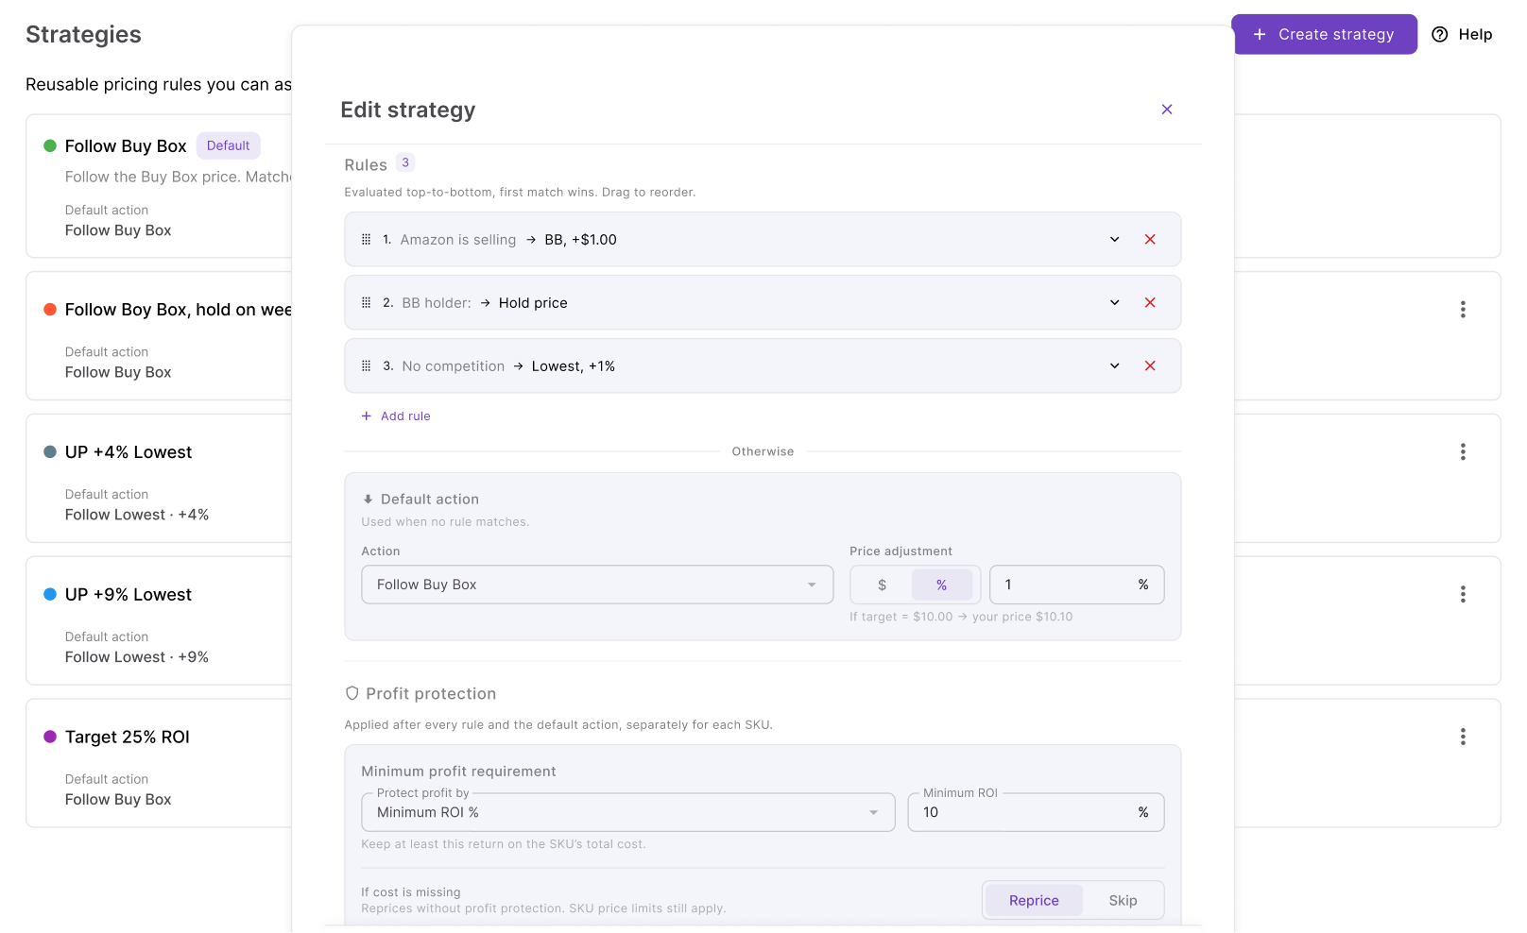Image resolution: width=1527 pixels, height=933 pixels.
Task: Click 'Follow Lowest · +4%' default action text
Action: tap(137, 516)
